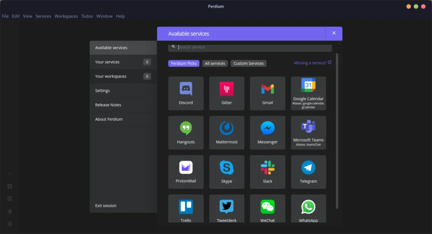Open the Todos menu
This screenshot has height=234, width=432.
[x=87, y=16]
